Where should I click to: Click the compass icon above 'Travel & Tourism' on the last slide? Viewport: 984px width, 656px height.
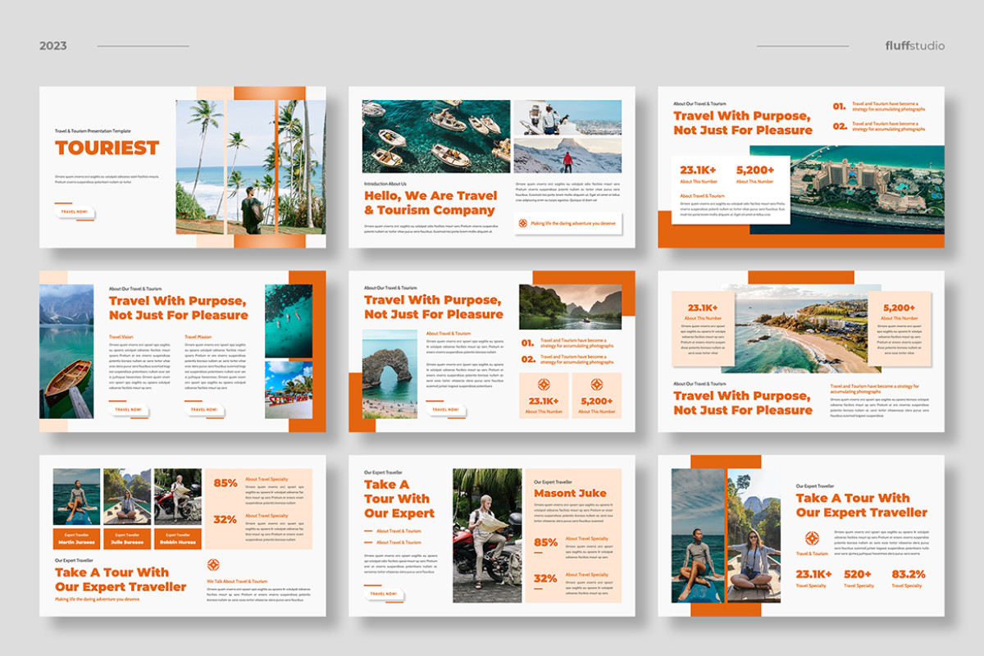(x=812, y=539)
